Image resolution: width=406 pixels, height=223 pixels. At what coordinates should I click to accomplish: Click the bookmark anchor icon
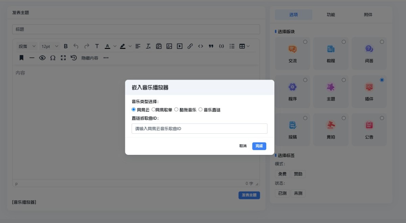click(x=22, y=58)
